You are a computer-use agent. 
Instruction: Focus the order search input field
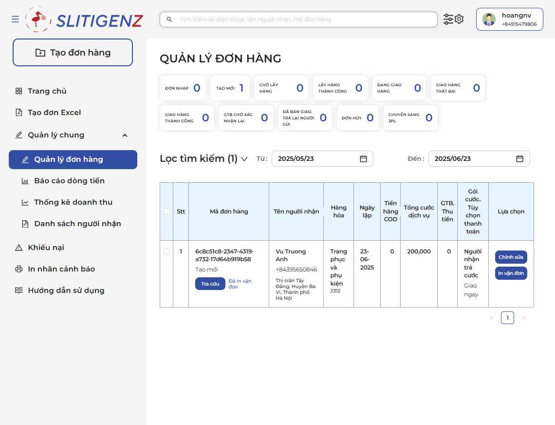point(298,19)
